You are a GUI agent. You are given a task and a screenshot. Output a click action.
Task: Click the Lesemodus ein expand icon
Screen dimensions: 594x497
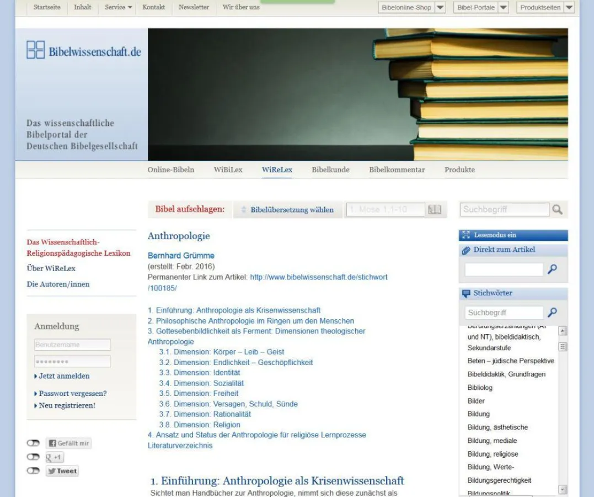(x=466, y=235)
